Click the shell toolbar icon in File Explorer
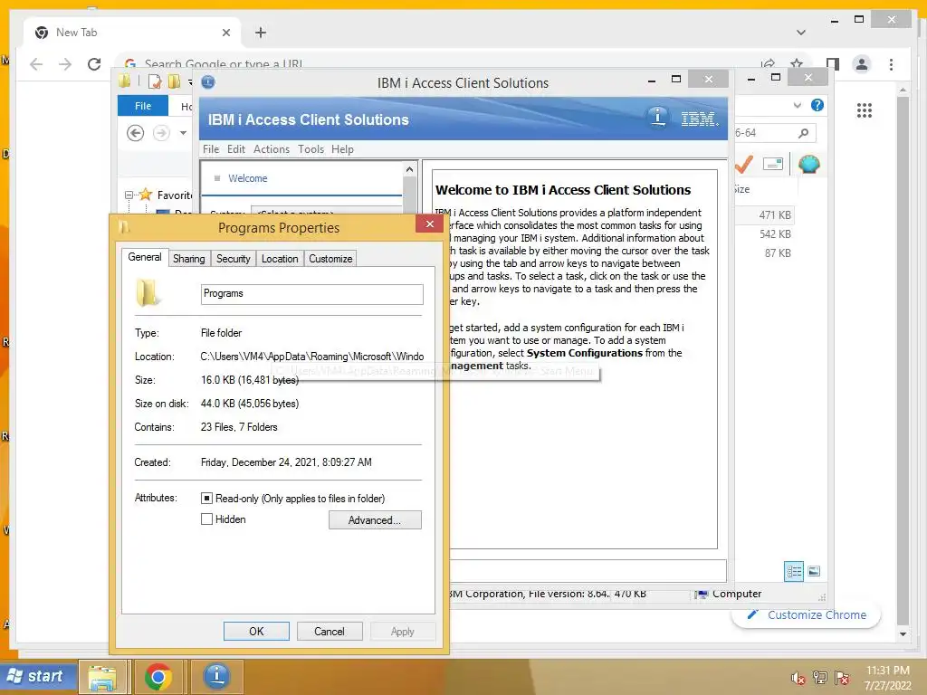The height and width of the screenshot is (695, 927). 808,164
